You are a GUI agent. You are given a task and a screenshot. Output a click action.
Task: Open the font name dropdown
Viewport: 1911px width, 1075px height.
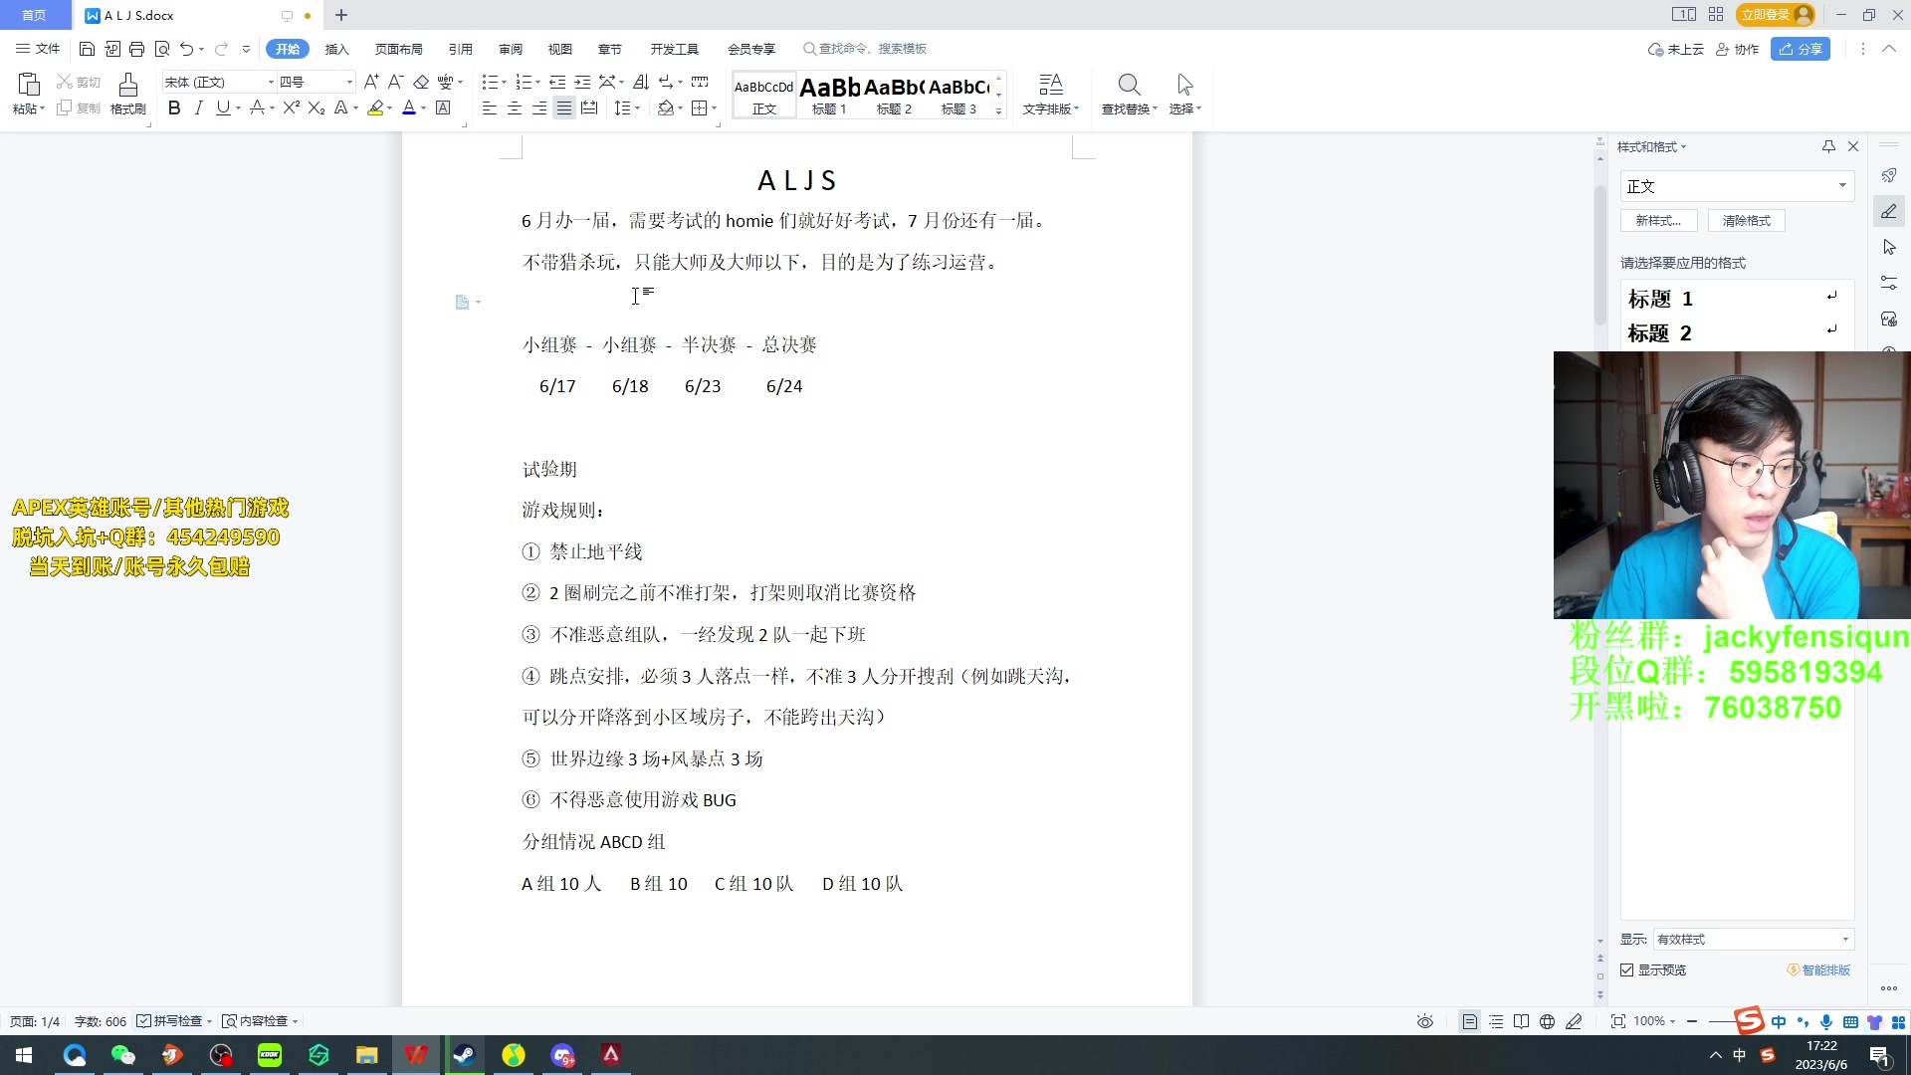coord(270,82)
